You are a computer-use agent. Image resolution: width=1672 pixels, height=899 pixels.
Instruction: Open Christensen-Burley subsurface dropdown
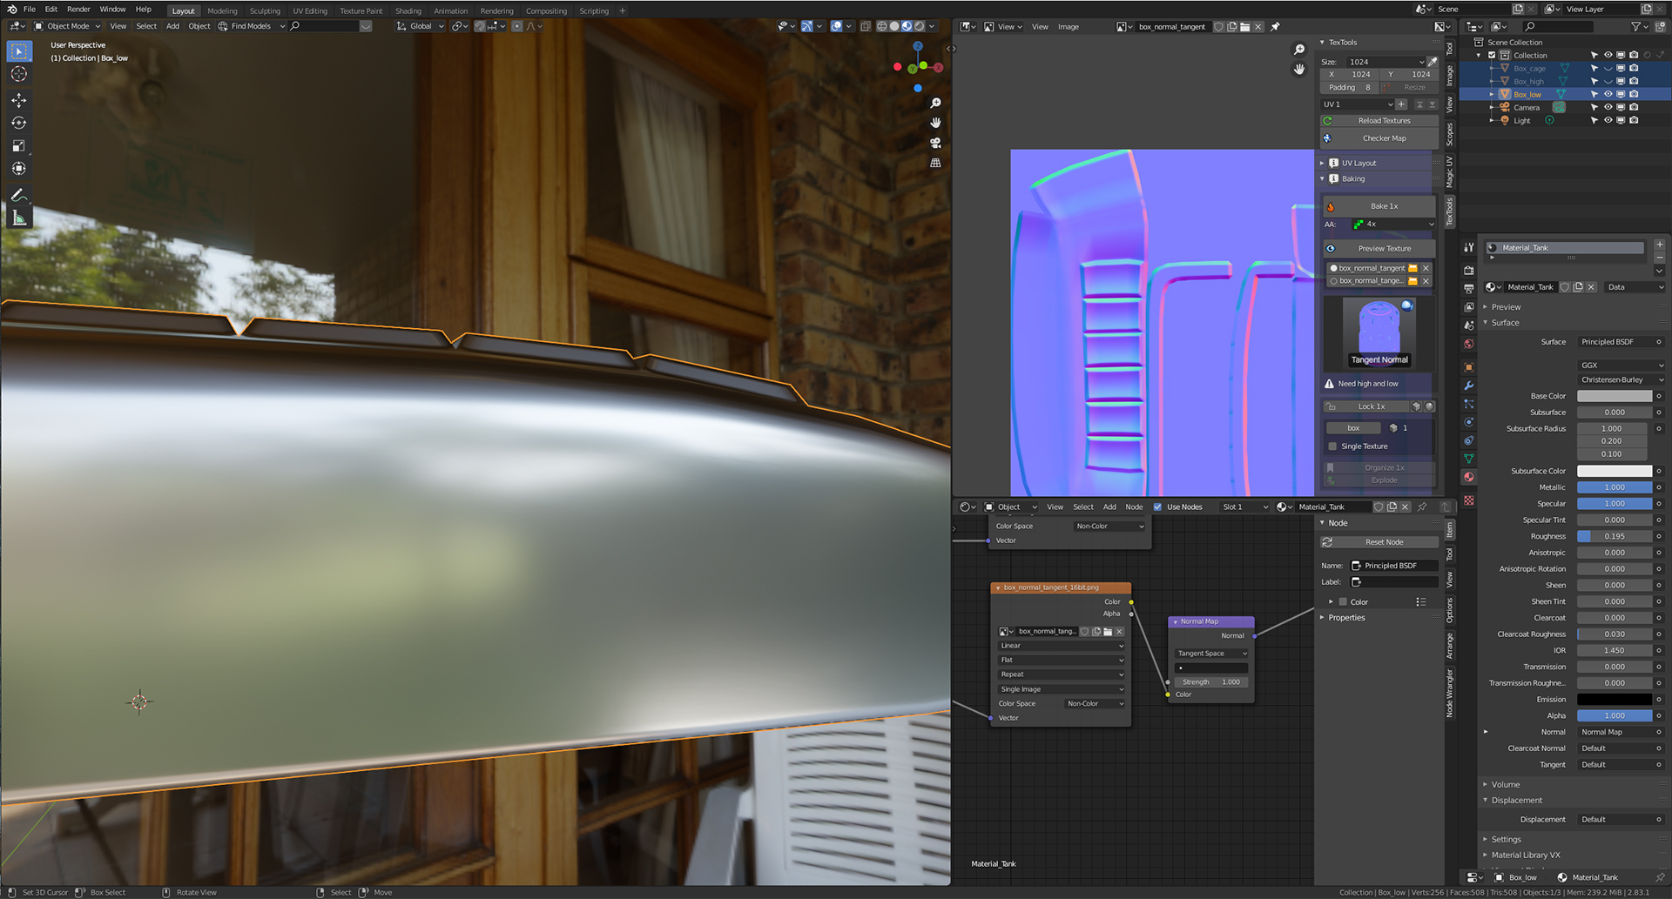(x=1621, y=380)
